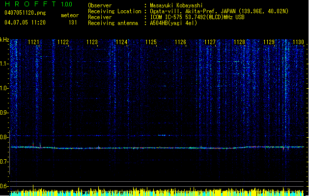309x196 pixels.
Task: Click the Ogata-vill. Akita-Pref. JAPAN location text
Action: click(x=219, y=11)
